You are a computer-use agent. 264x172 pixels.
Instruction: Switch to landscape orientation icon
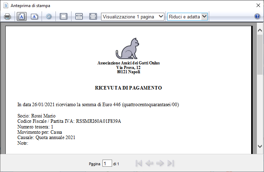[x=35, y=16]
